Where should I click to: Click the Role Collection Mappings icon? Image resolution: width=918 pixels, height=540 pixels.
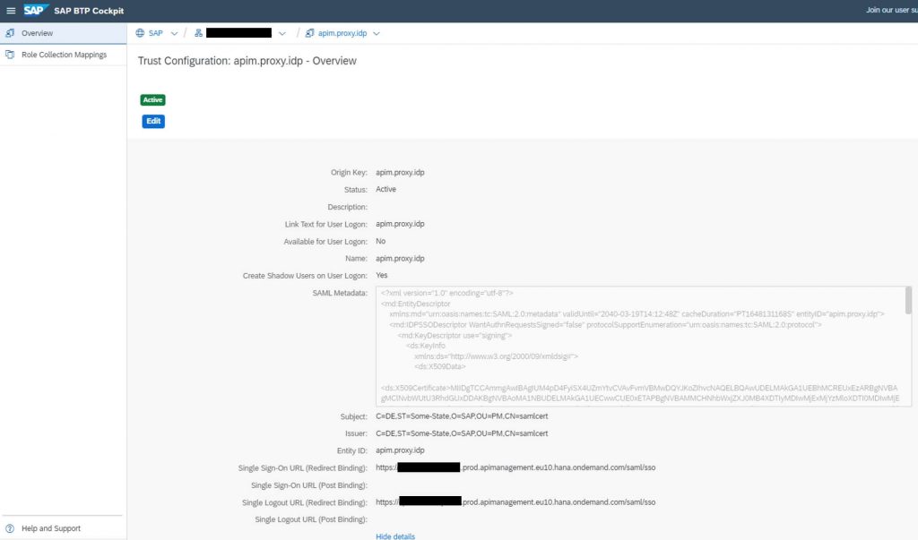click(10, 55)
